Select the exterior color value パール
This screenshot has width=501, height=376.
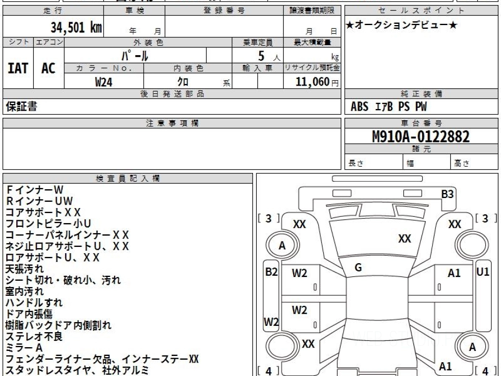point(134,55)
